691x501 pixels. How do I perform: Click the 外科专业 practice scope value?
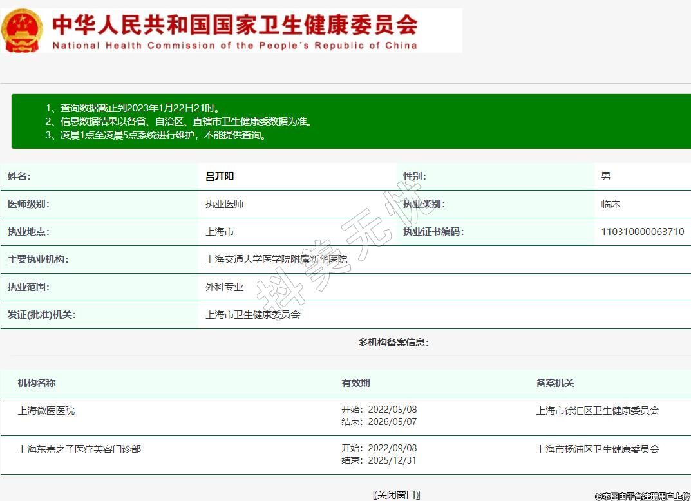(224, 287)
